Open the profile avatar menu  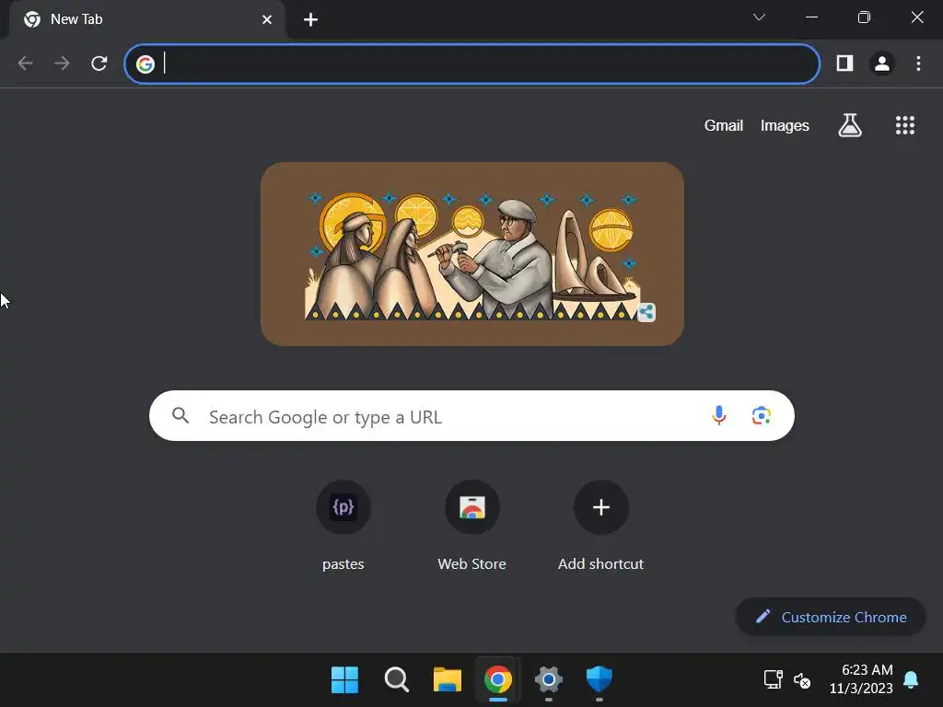click(x=881, y=64)
